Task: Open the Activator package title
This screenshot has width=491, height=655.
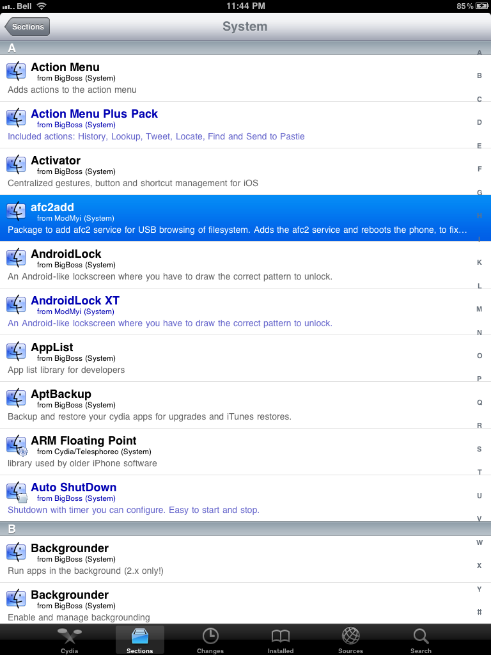Action: tap(56, 161)
